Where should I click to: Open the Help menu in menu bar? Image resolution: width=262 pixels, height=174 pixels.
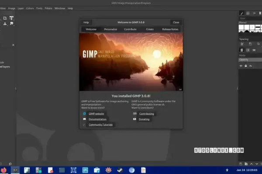70,8
